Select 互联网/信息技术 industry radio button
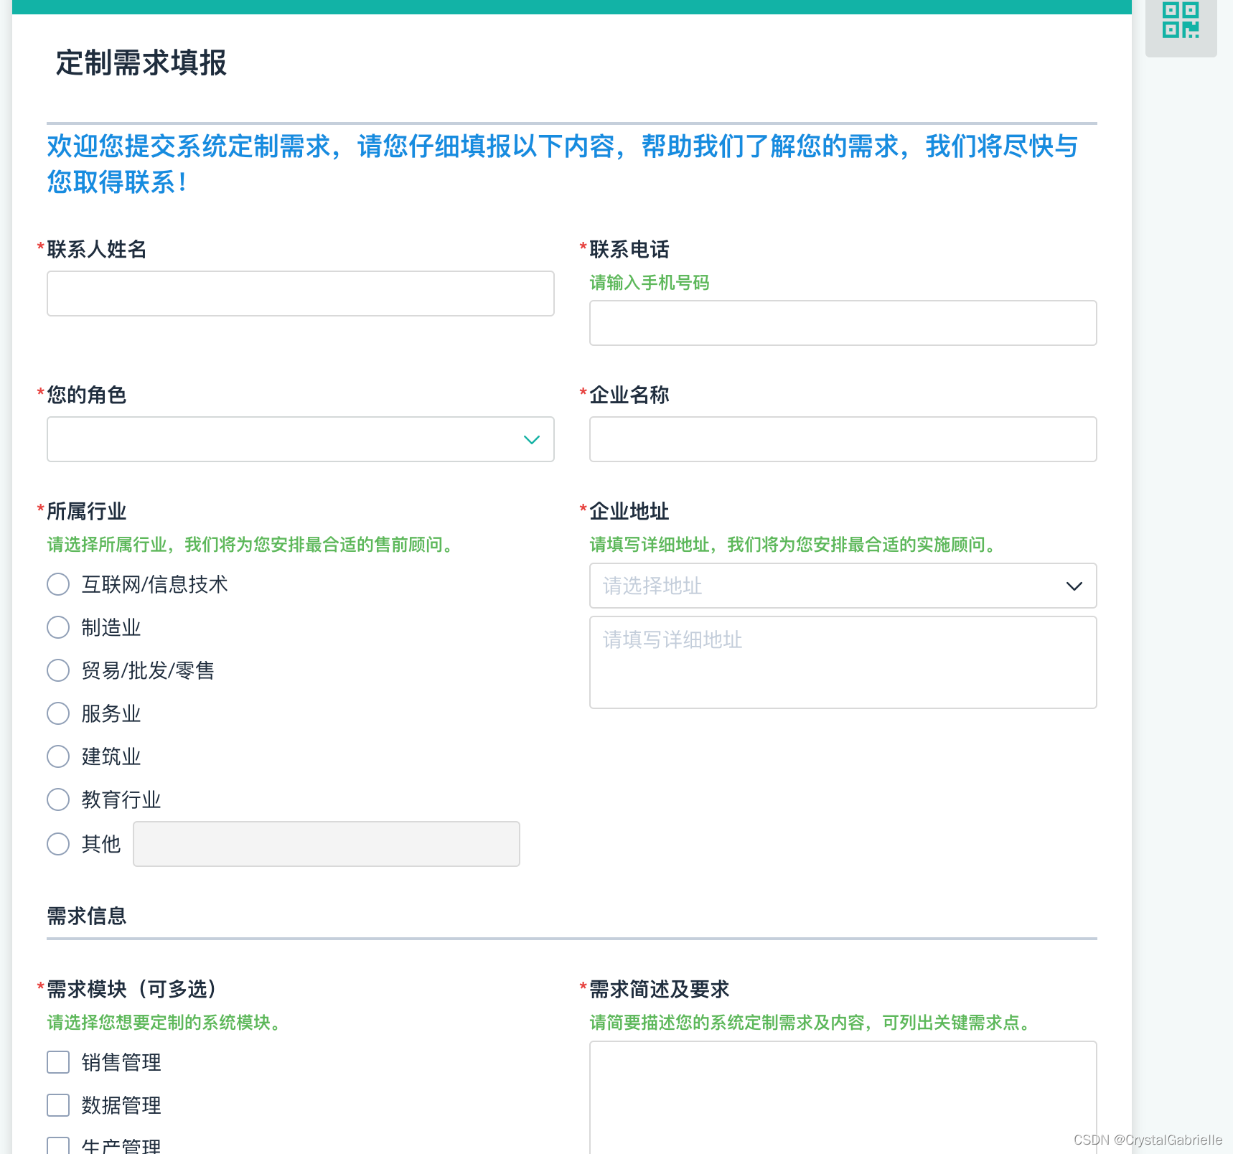The image size is (1233, 1154). click(58, 584)
